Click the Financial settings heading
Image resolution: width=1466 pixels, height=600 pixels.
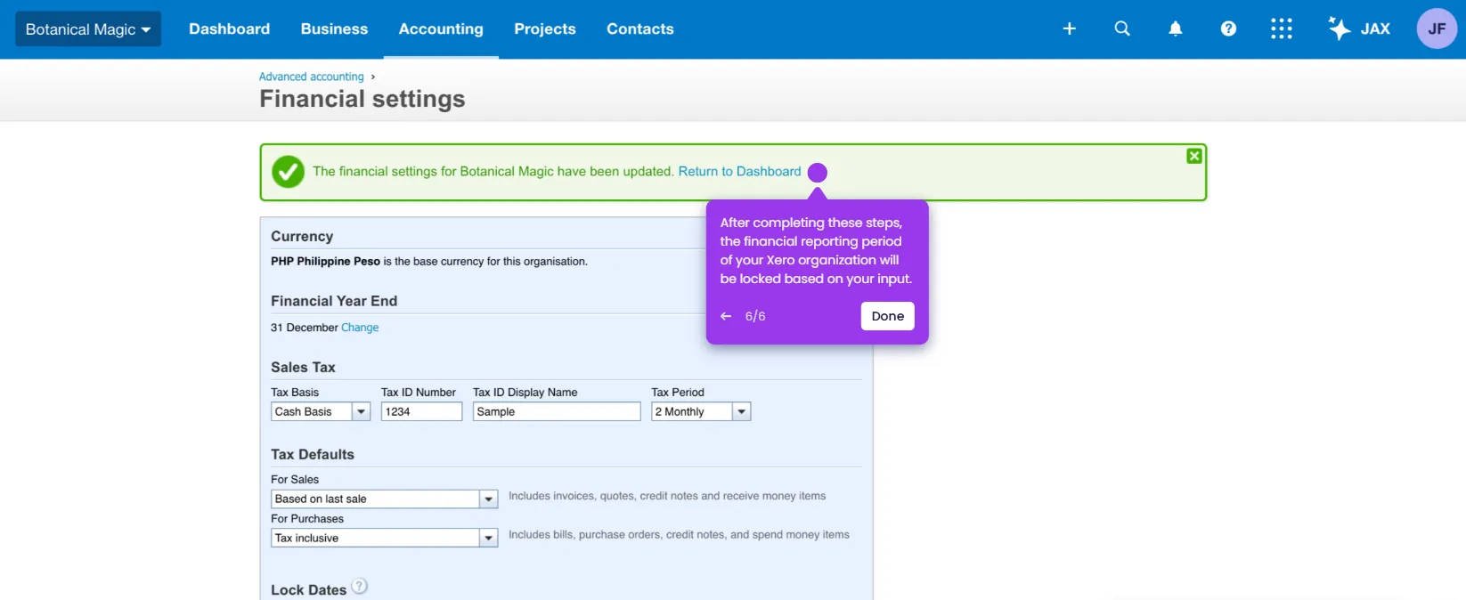[x=362, y=99]
